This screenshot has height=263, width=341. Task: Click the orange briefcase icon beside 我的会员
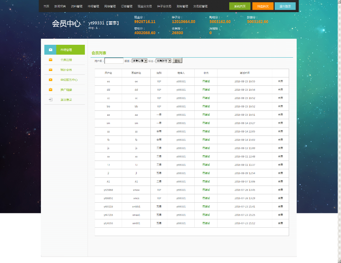pos(50,70)
